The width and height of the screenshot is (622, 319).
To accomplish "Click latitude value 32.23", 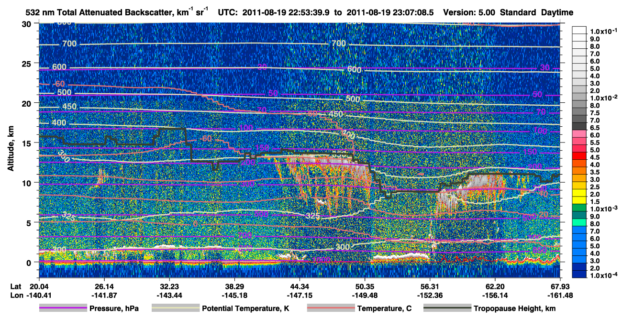I will [169, 286].
